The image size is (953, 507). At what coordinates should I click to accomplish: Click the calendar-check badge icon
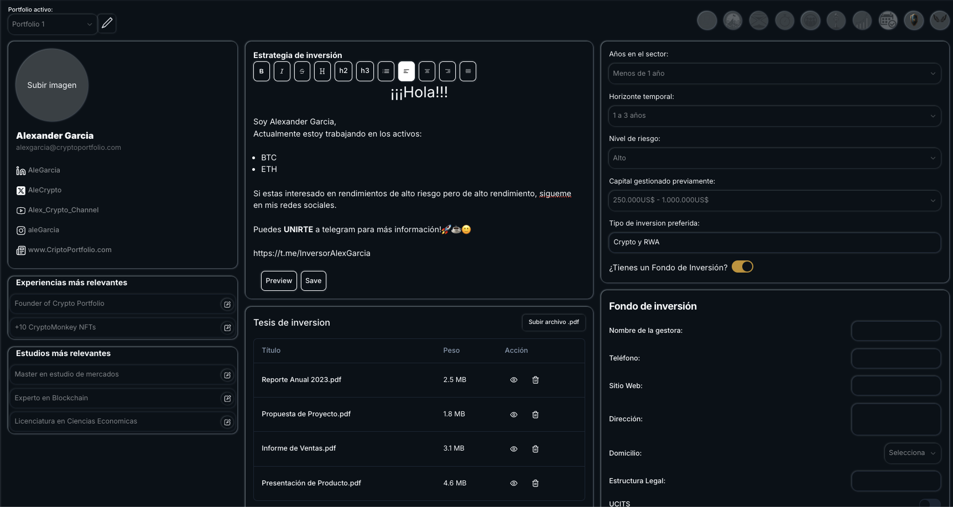coord(888,21)
